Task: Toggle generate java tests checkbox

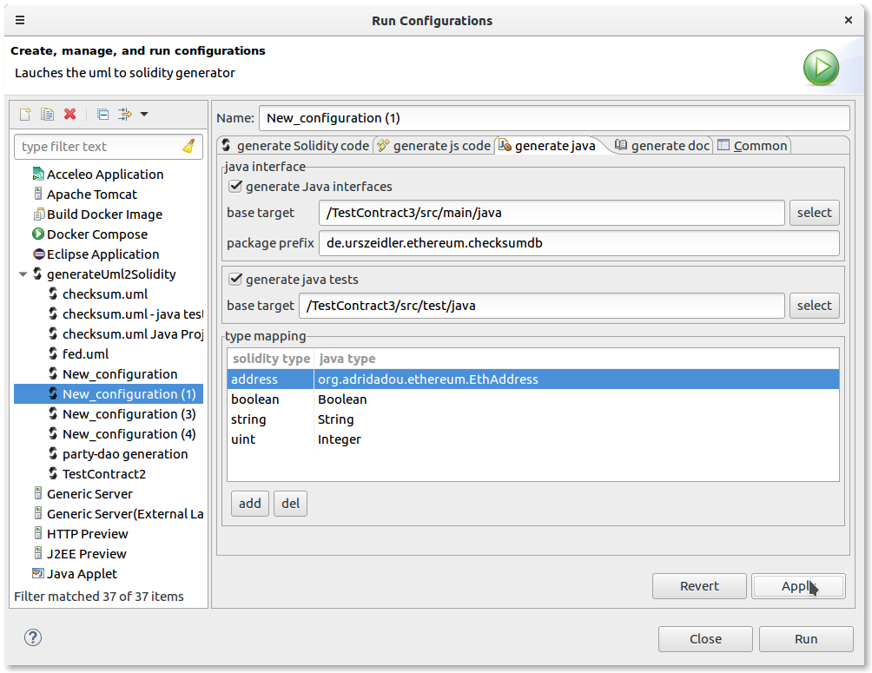Action: (x=235, y=280)
